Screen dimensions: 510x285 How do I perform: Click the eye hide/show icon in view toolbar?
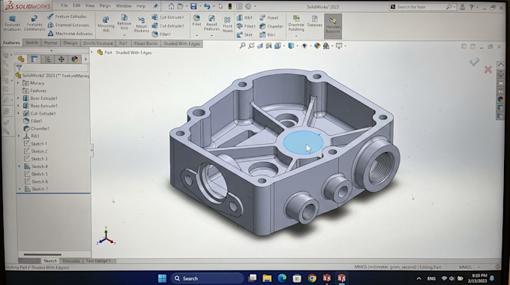tap(304, 46)
